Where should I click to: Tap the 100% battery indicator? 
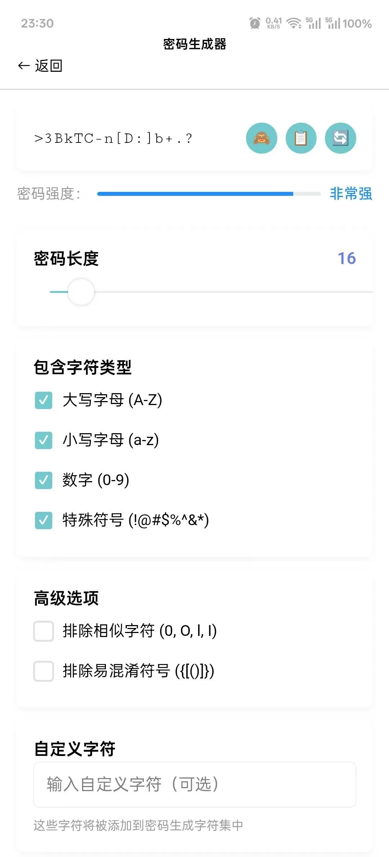pyautogui.click(x=357, y=24)
